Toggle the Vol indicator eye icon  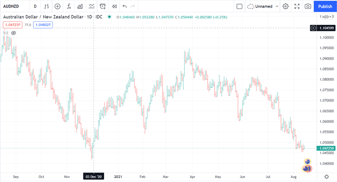[13, 33]
